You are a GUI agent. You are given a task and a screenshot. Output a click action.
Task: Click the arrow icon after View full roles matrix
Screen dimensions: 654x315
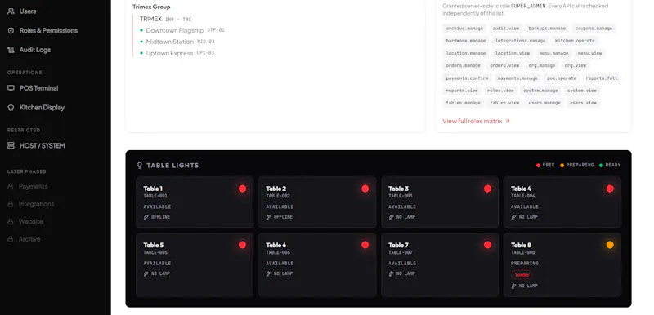coord(507,122)
